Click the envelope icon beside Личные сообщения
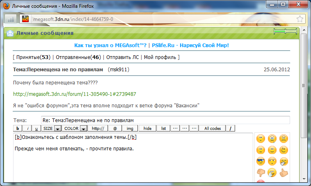 tap(10, 33)
